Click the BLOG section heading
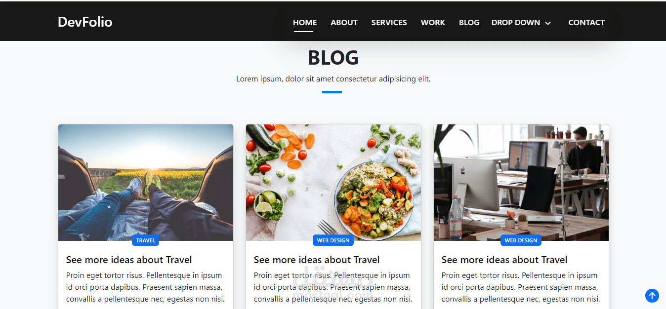Viewport: 666px width, 309px height. coord(333,58)
